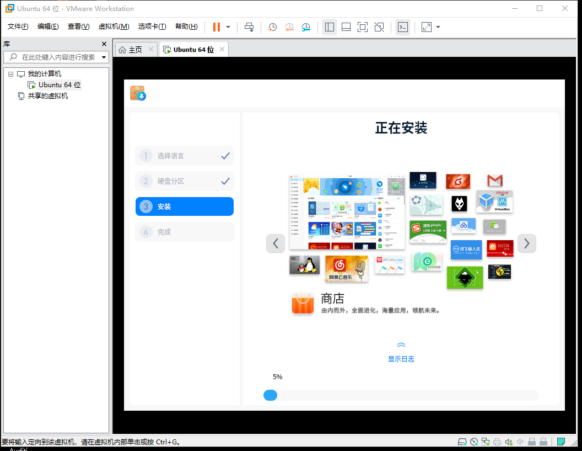The width and height of the screenshot is (582, 451).
Task: Click the pause virtual machine icon
Action: coord(217,26)
